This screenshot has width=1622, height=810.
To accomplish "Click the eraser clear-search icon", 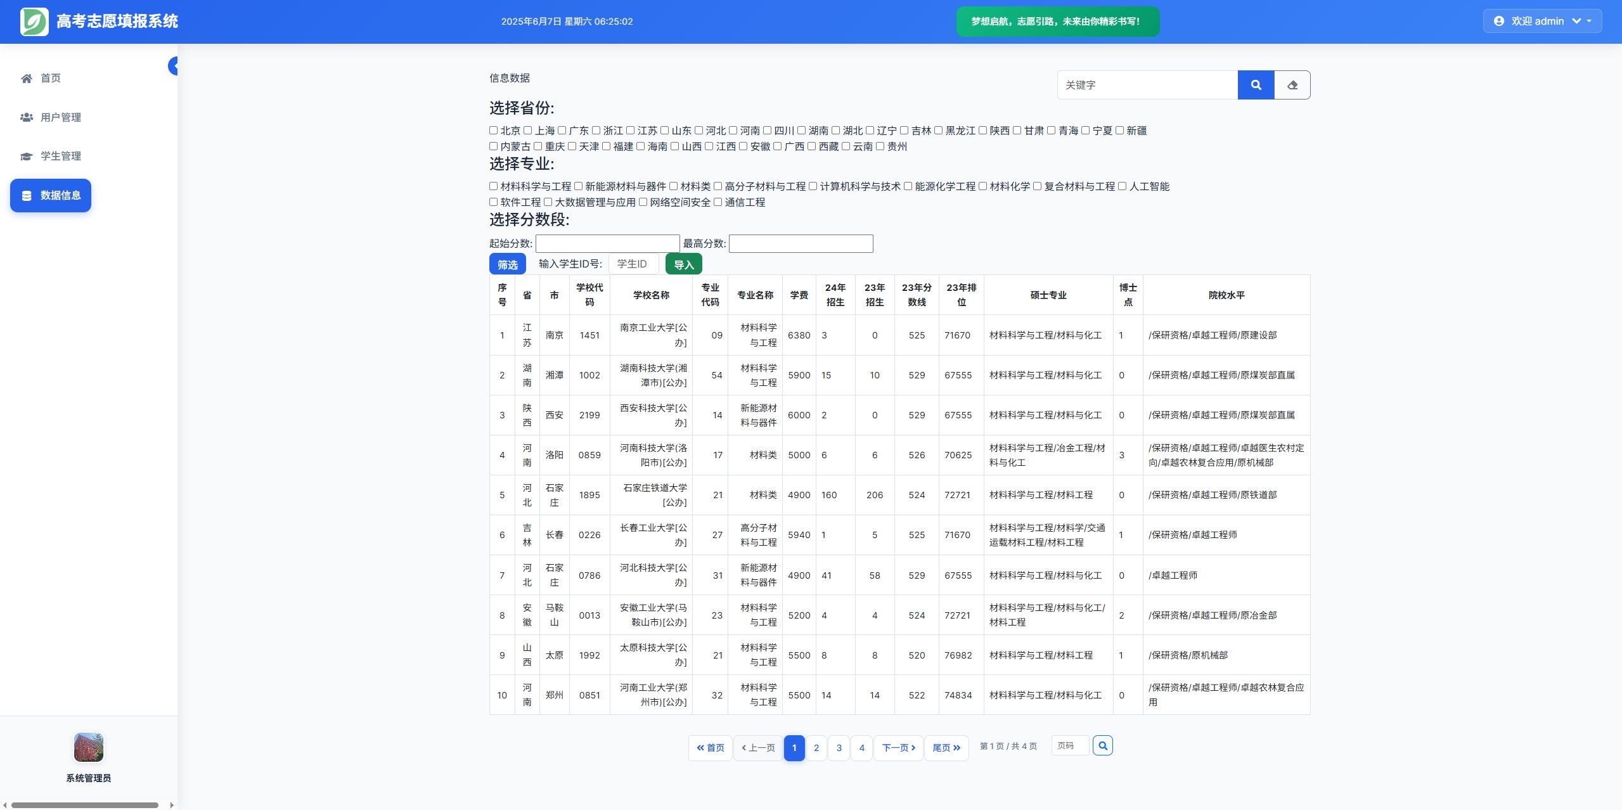I will click(1292, 85).
